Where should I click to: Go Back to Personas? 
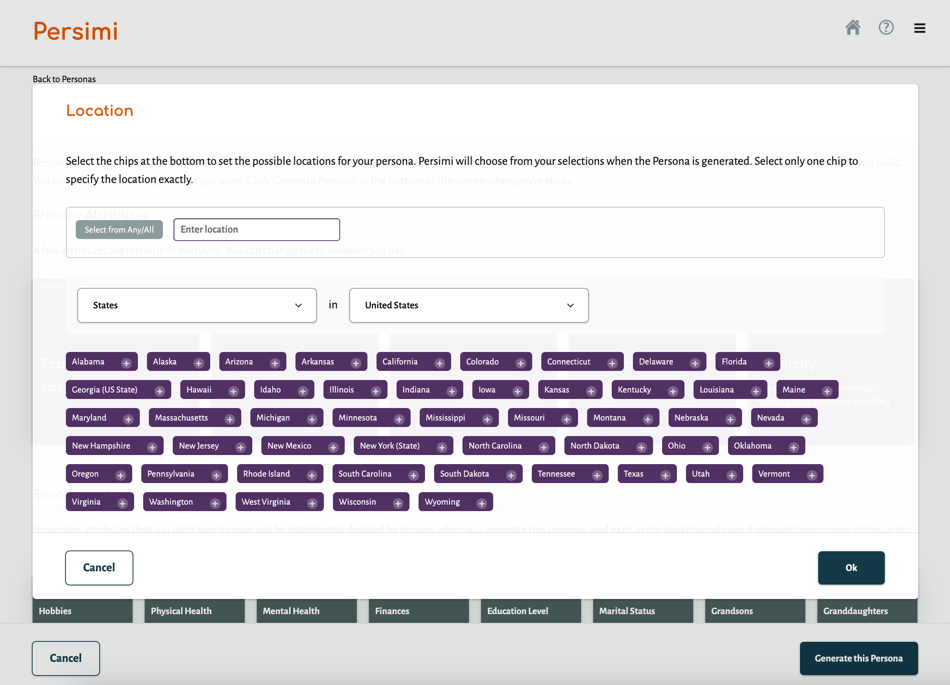64,79
